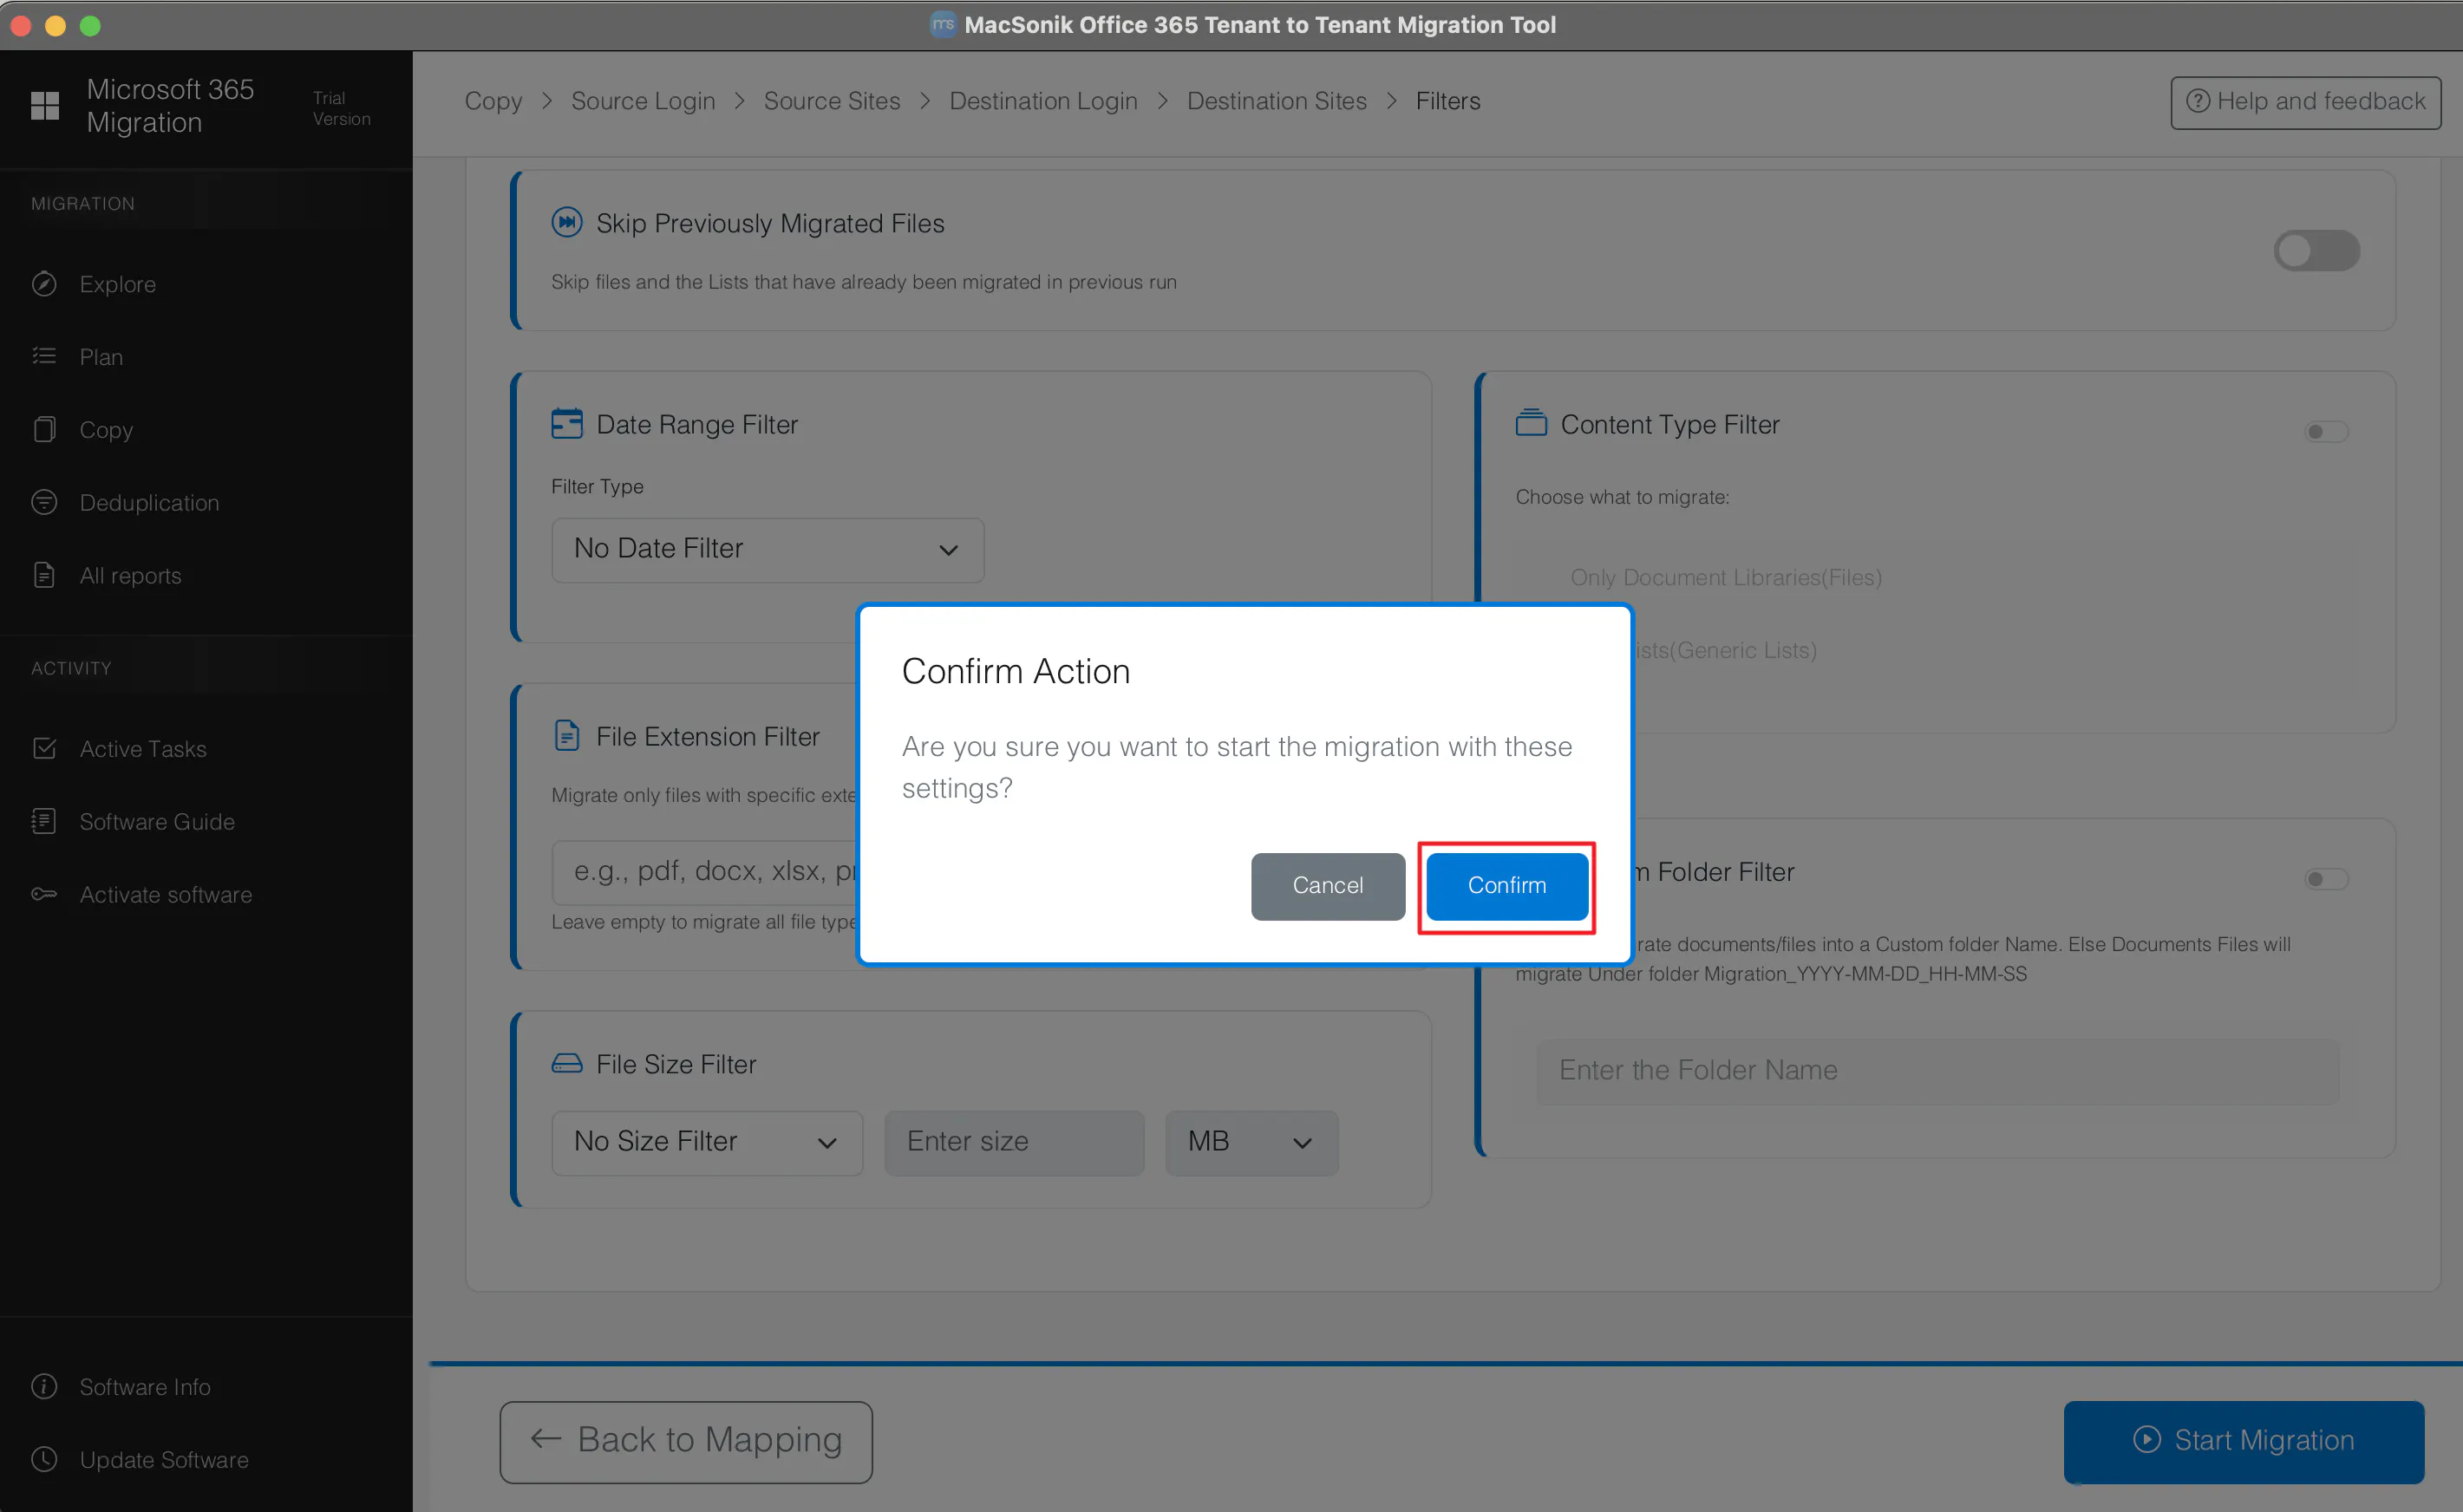Click the Active Tasks checkbox icon
This screenshot has width=2463, height=1512.
[44, 748]
